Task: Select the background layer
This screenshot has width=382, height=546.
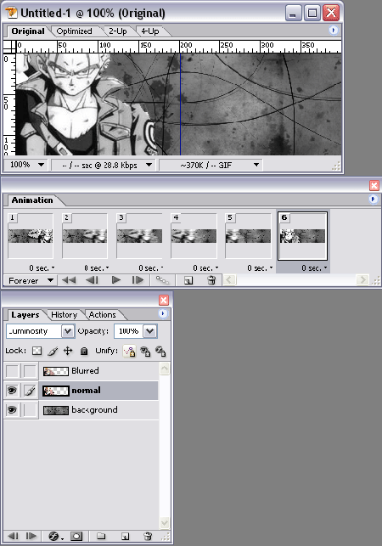Action: (98, 410)
